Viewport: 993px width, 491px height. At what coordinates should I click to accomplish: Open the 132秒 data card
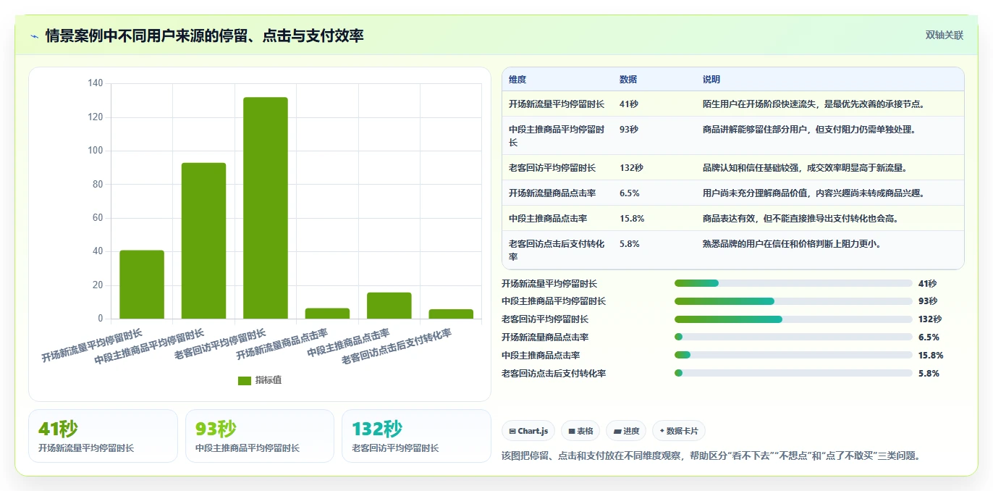(416, 436)
